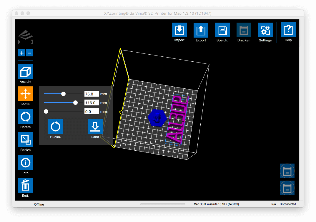Click the Offline status text

click(x=39, y=204)
